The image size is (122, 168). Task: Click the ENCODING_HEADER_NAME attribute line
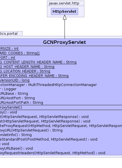34,76
